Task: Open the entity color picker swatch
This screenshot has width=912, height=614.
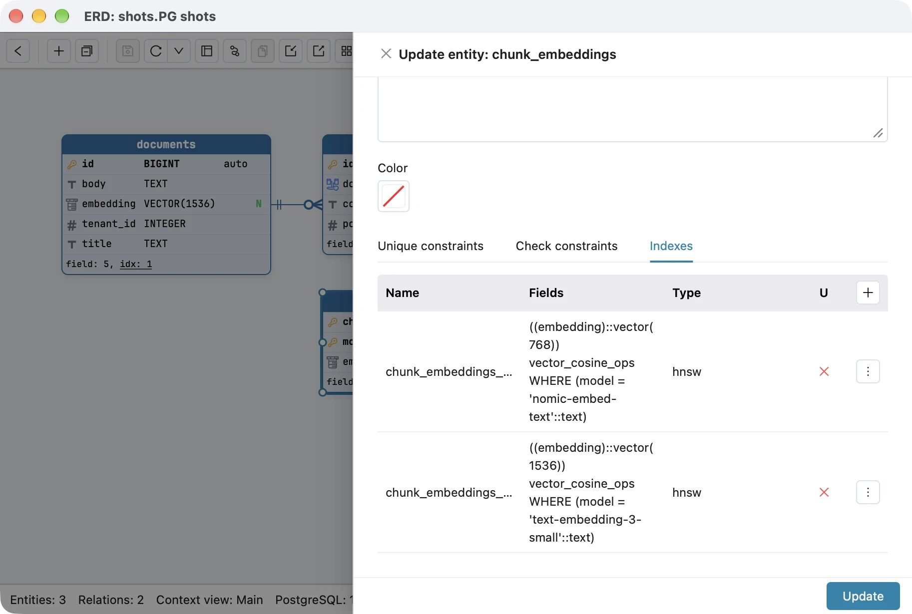Action: pos(394,196)
